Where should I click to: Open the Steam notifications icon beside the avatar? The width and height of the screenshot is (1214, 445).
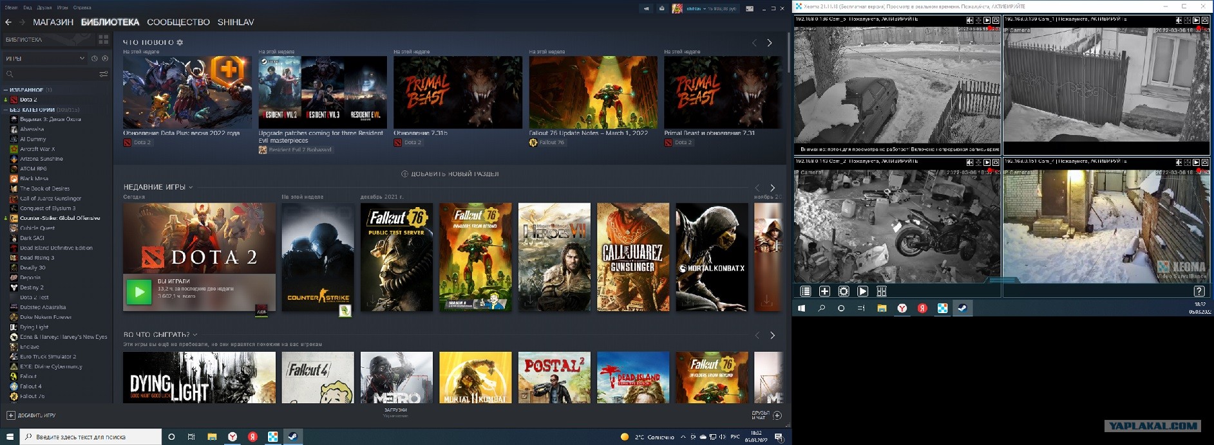click(x=661, y=8)
